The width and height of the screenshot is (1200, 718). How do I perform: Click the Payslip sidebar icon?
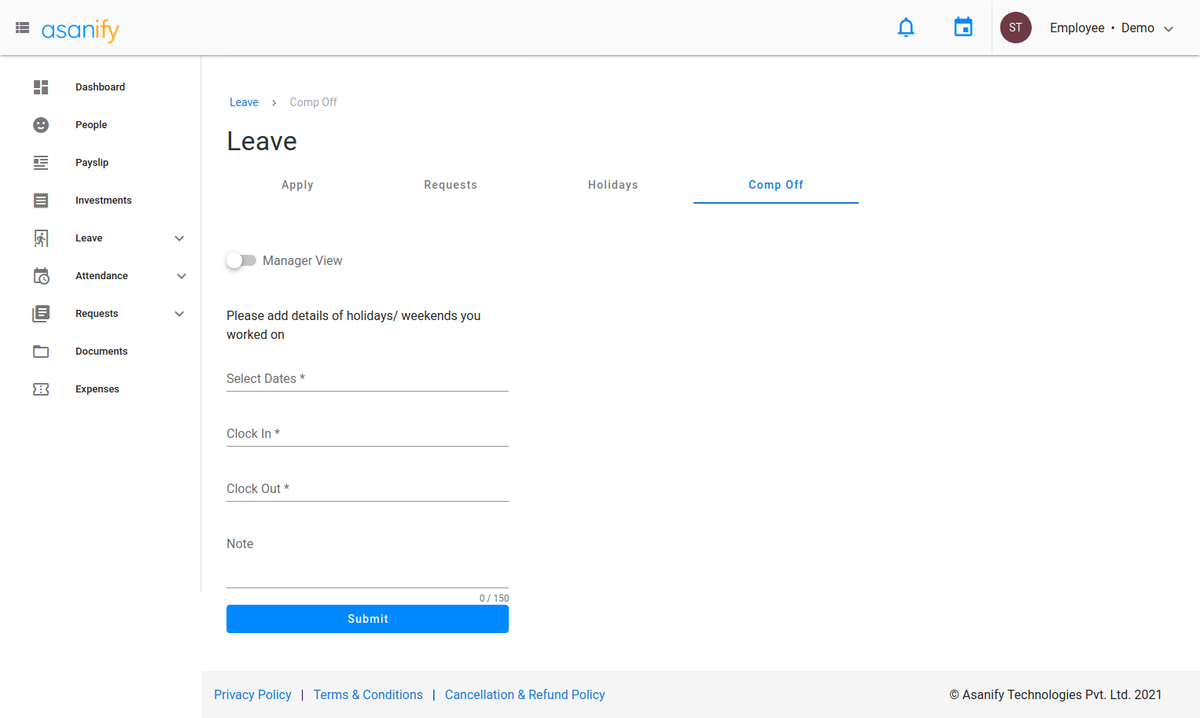tap(41, 163)
